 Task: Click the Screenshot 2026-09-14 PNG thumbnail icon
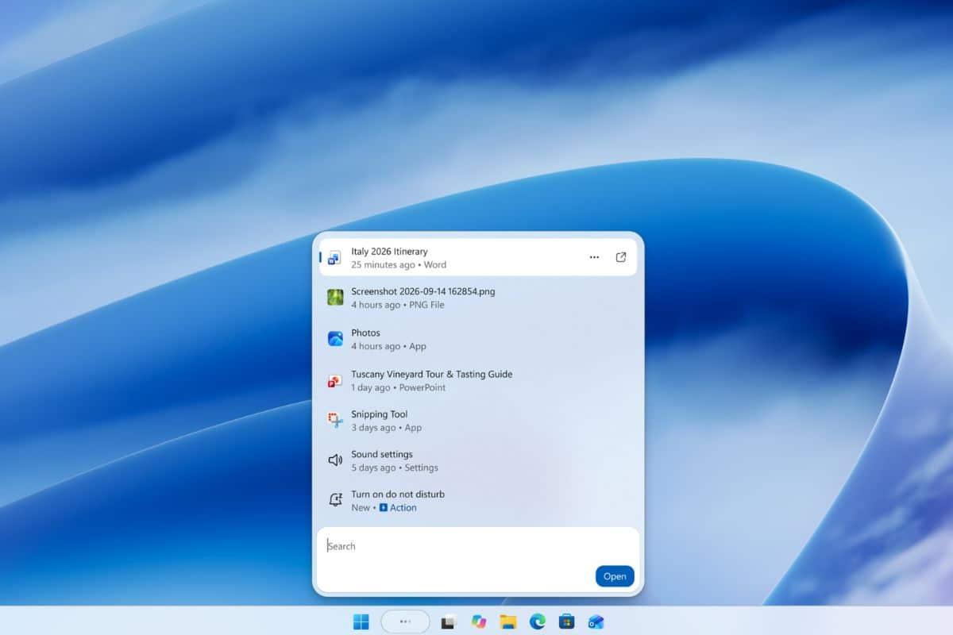click(x=335, y=298)
